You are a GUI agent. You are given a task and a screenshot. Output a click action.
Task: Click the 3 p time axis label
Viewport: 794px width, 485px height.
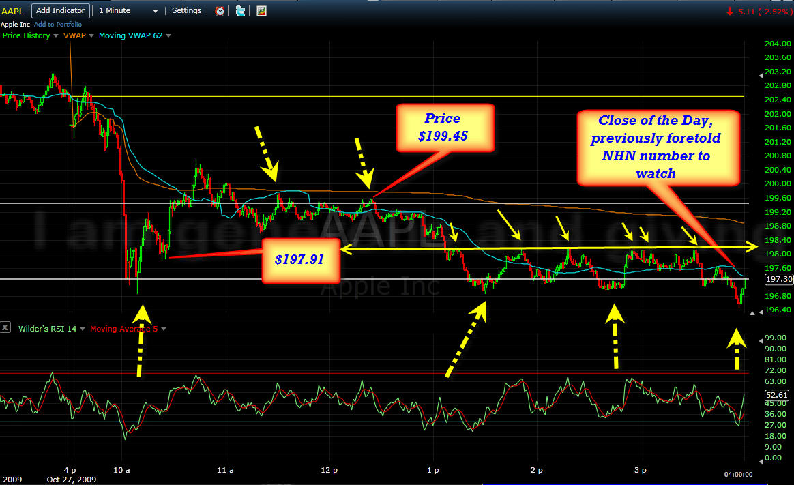coord(641,470)
